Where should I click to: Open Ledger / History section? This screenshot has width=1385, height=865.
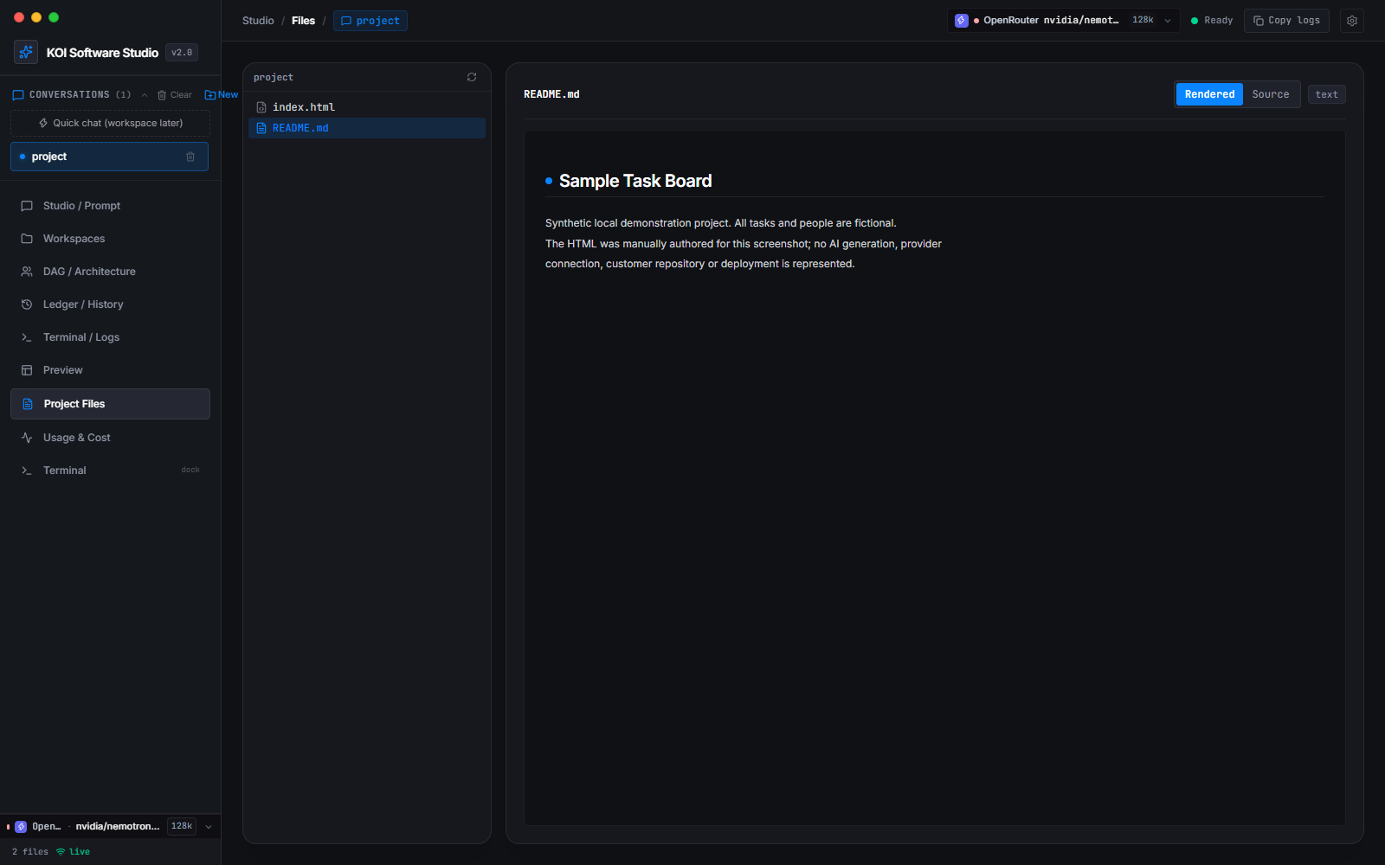pos(110,304)
